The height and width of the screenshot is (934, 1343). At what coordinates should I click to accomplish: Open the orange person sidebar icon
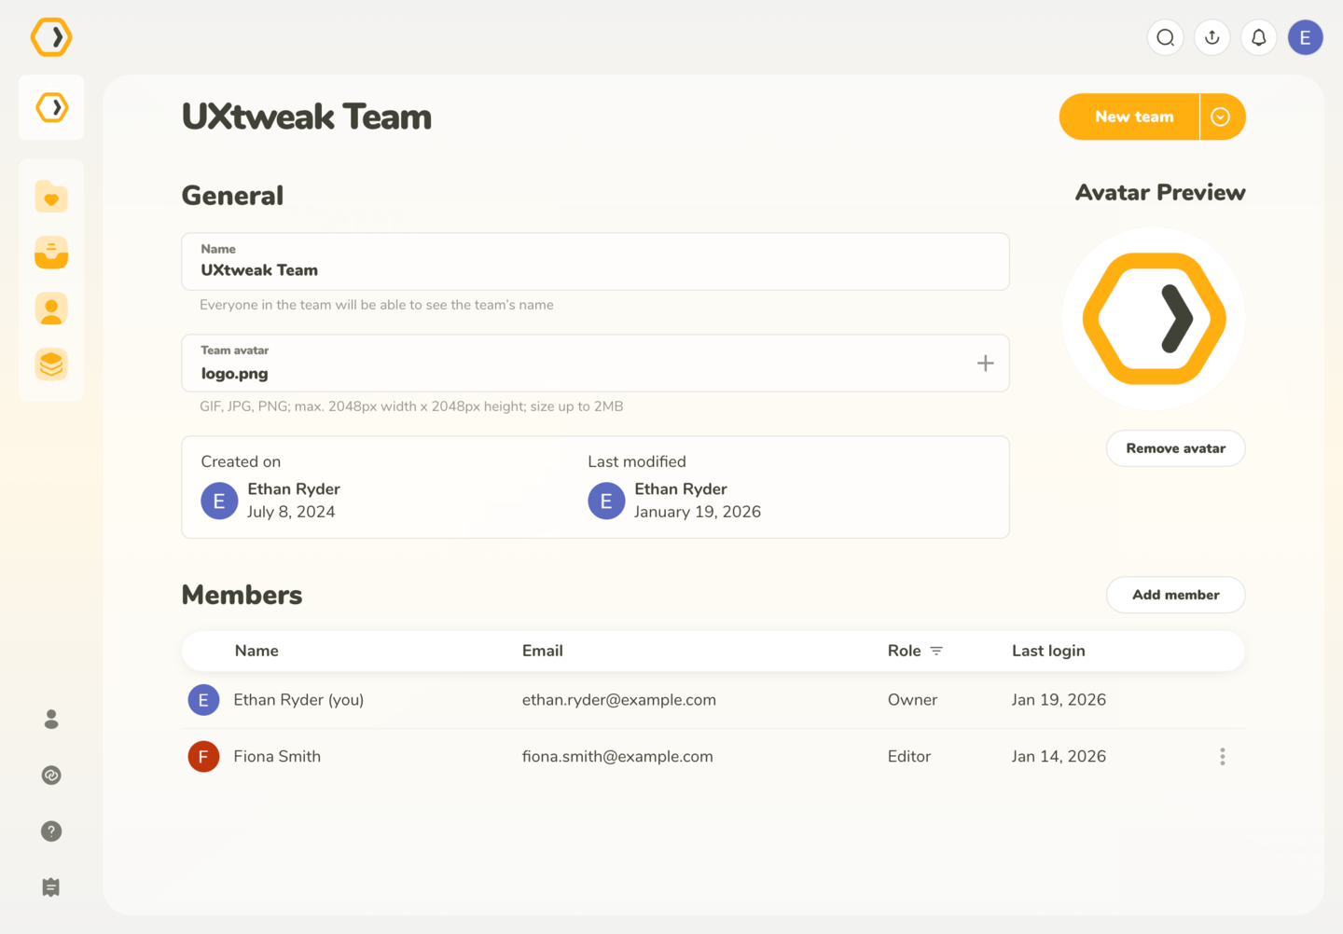pos(51,309)
